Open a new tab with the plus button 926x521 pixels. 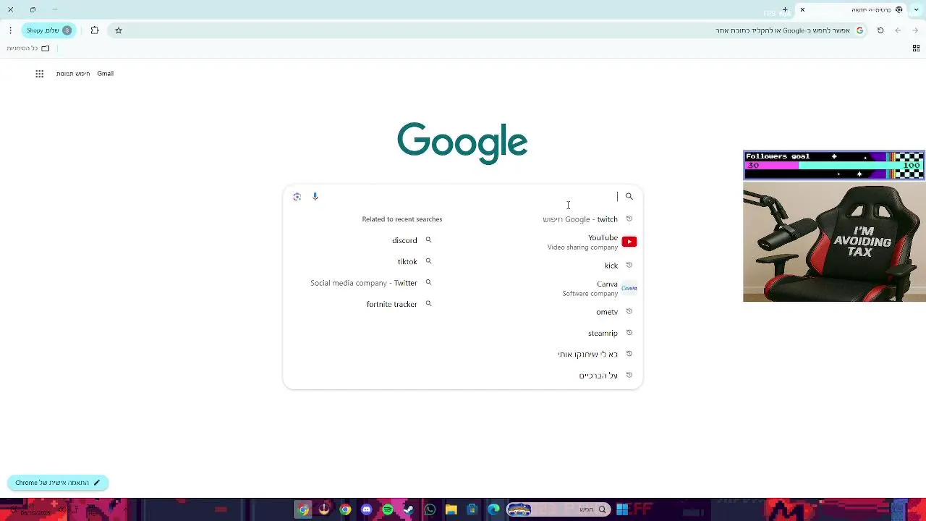pyautogui.click(x=785, y=10)
